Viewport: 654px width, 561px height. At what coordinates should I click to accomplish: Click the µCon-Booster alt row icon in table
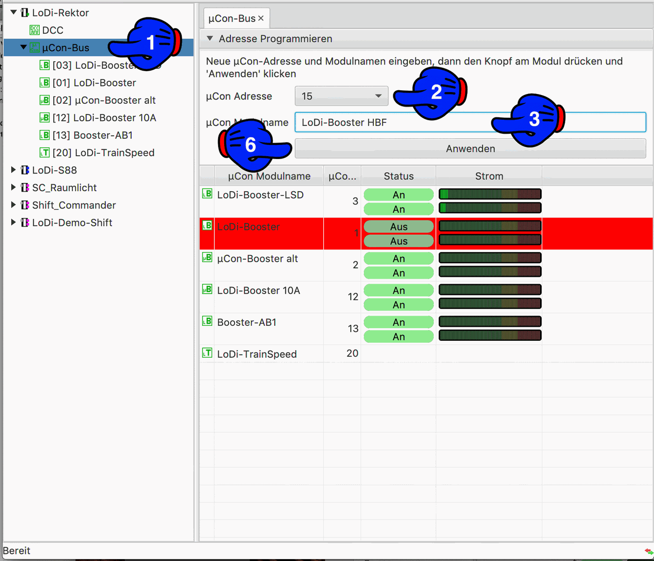click(207, 257)
